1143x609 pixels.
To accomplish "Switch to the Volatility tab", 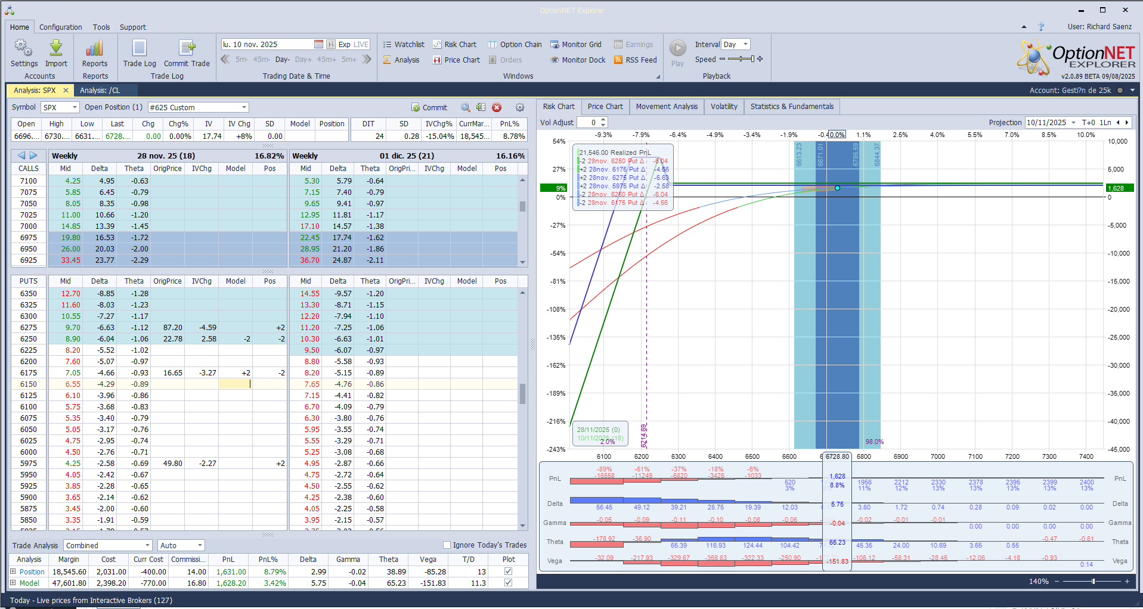I will tap(724, 107).
